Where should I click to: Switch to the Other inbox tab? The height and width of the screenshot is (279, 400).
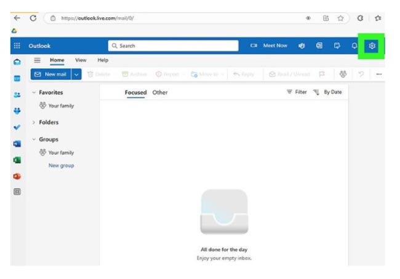coord(160,93)
